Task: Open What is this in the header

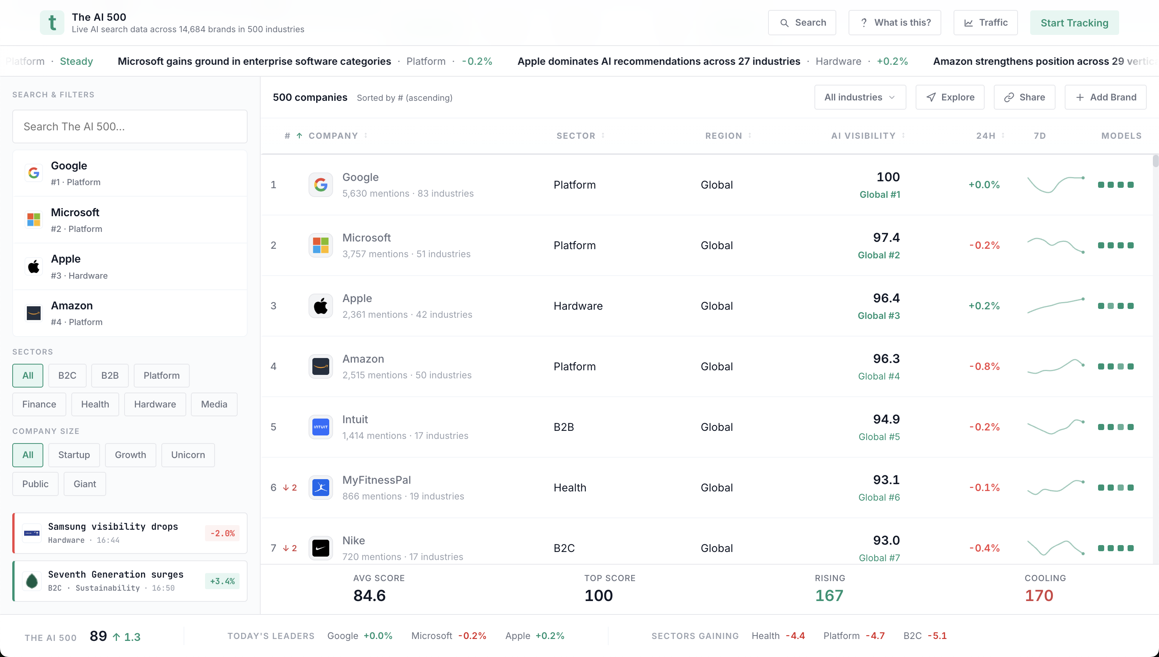Action: tap(895, 22)
